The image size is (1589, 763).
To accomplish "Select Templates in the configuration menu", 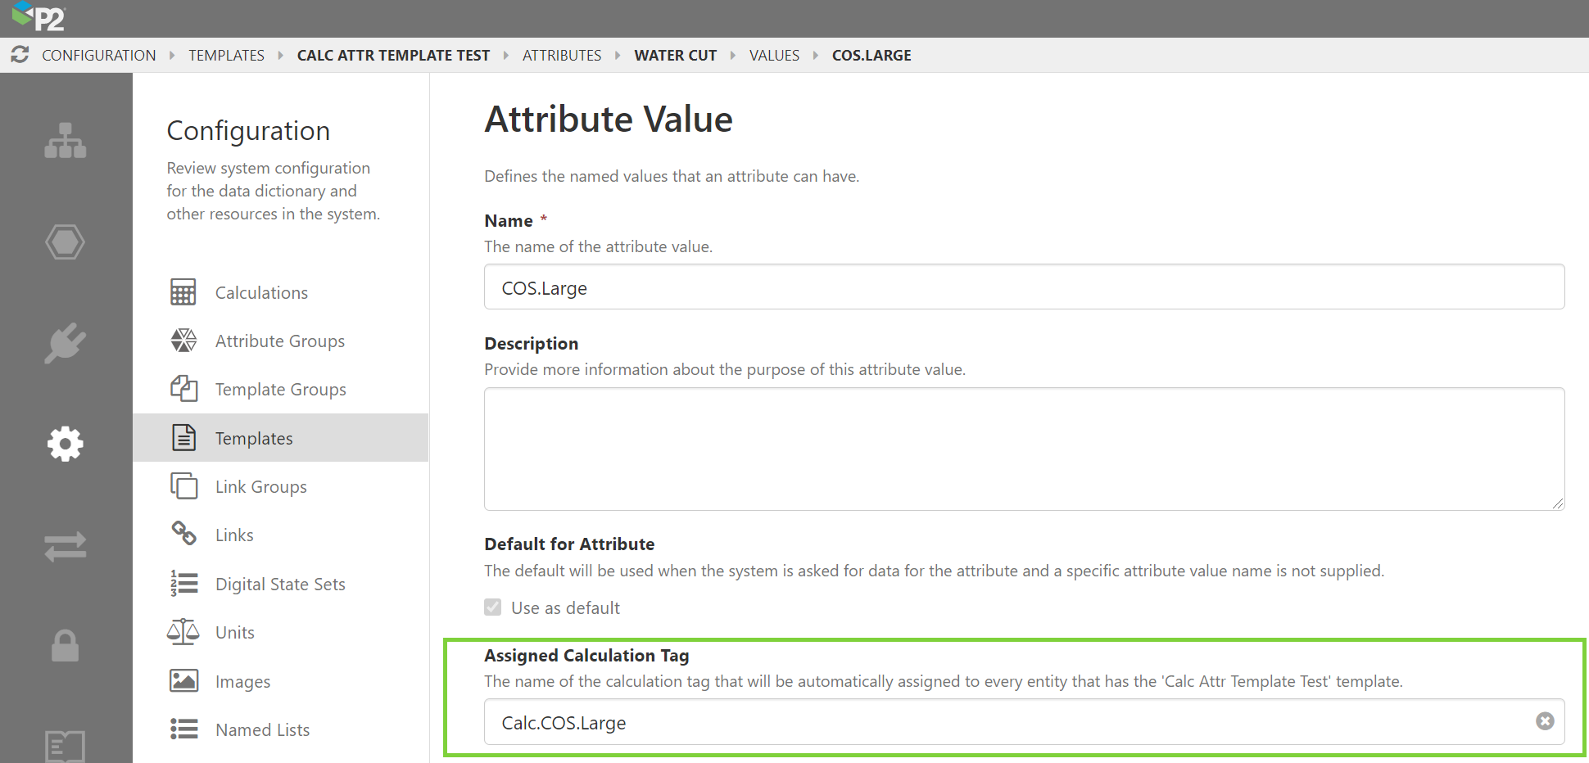I will tap(254, 439).
